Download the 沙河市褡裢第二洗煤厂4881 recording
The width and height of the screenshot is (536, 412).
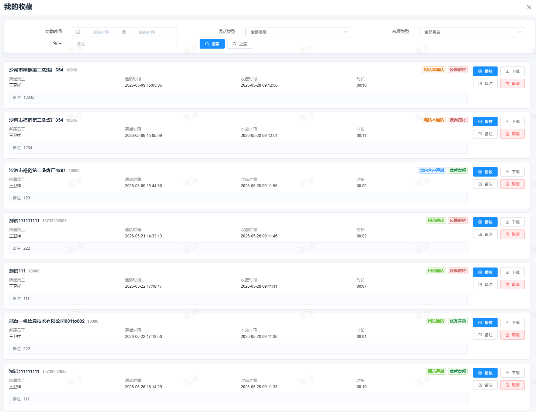pos(512,172)
